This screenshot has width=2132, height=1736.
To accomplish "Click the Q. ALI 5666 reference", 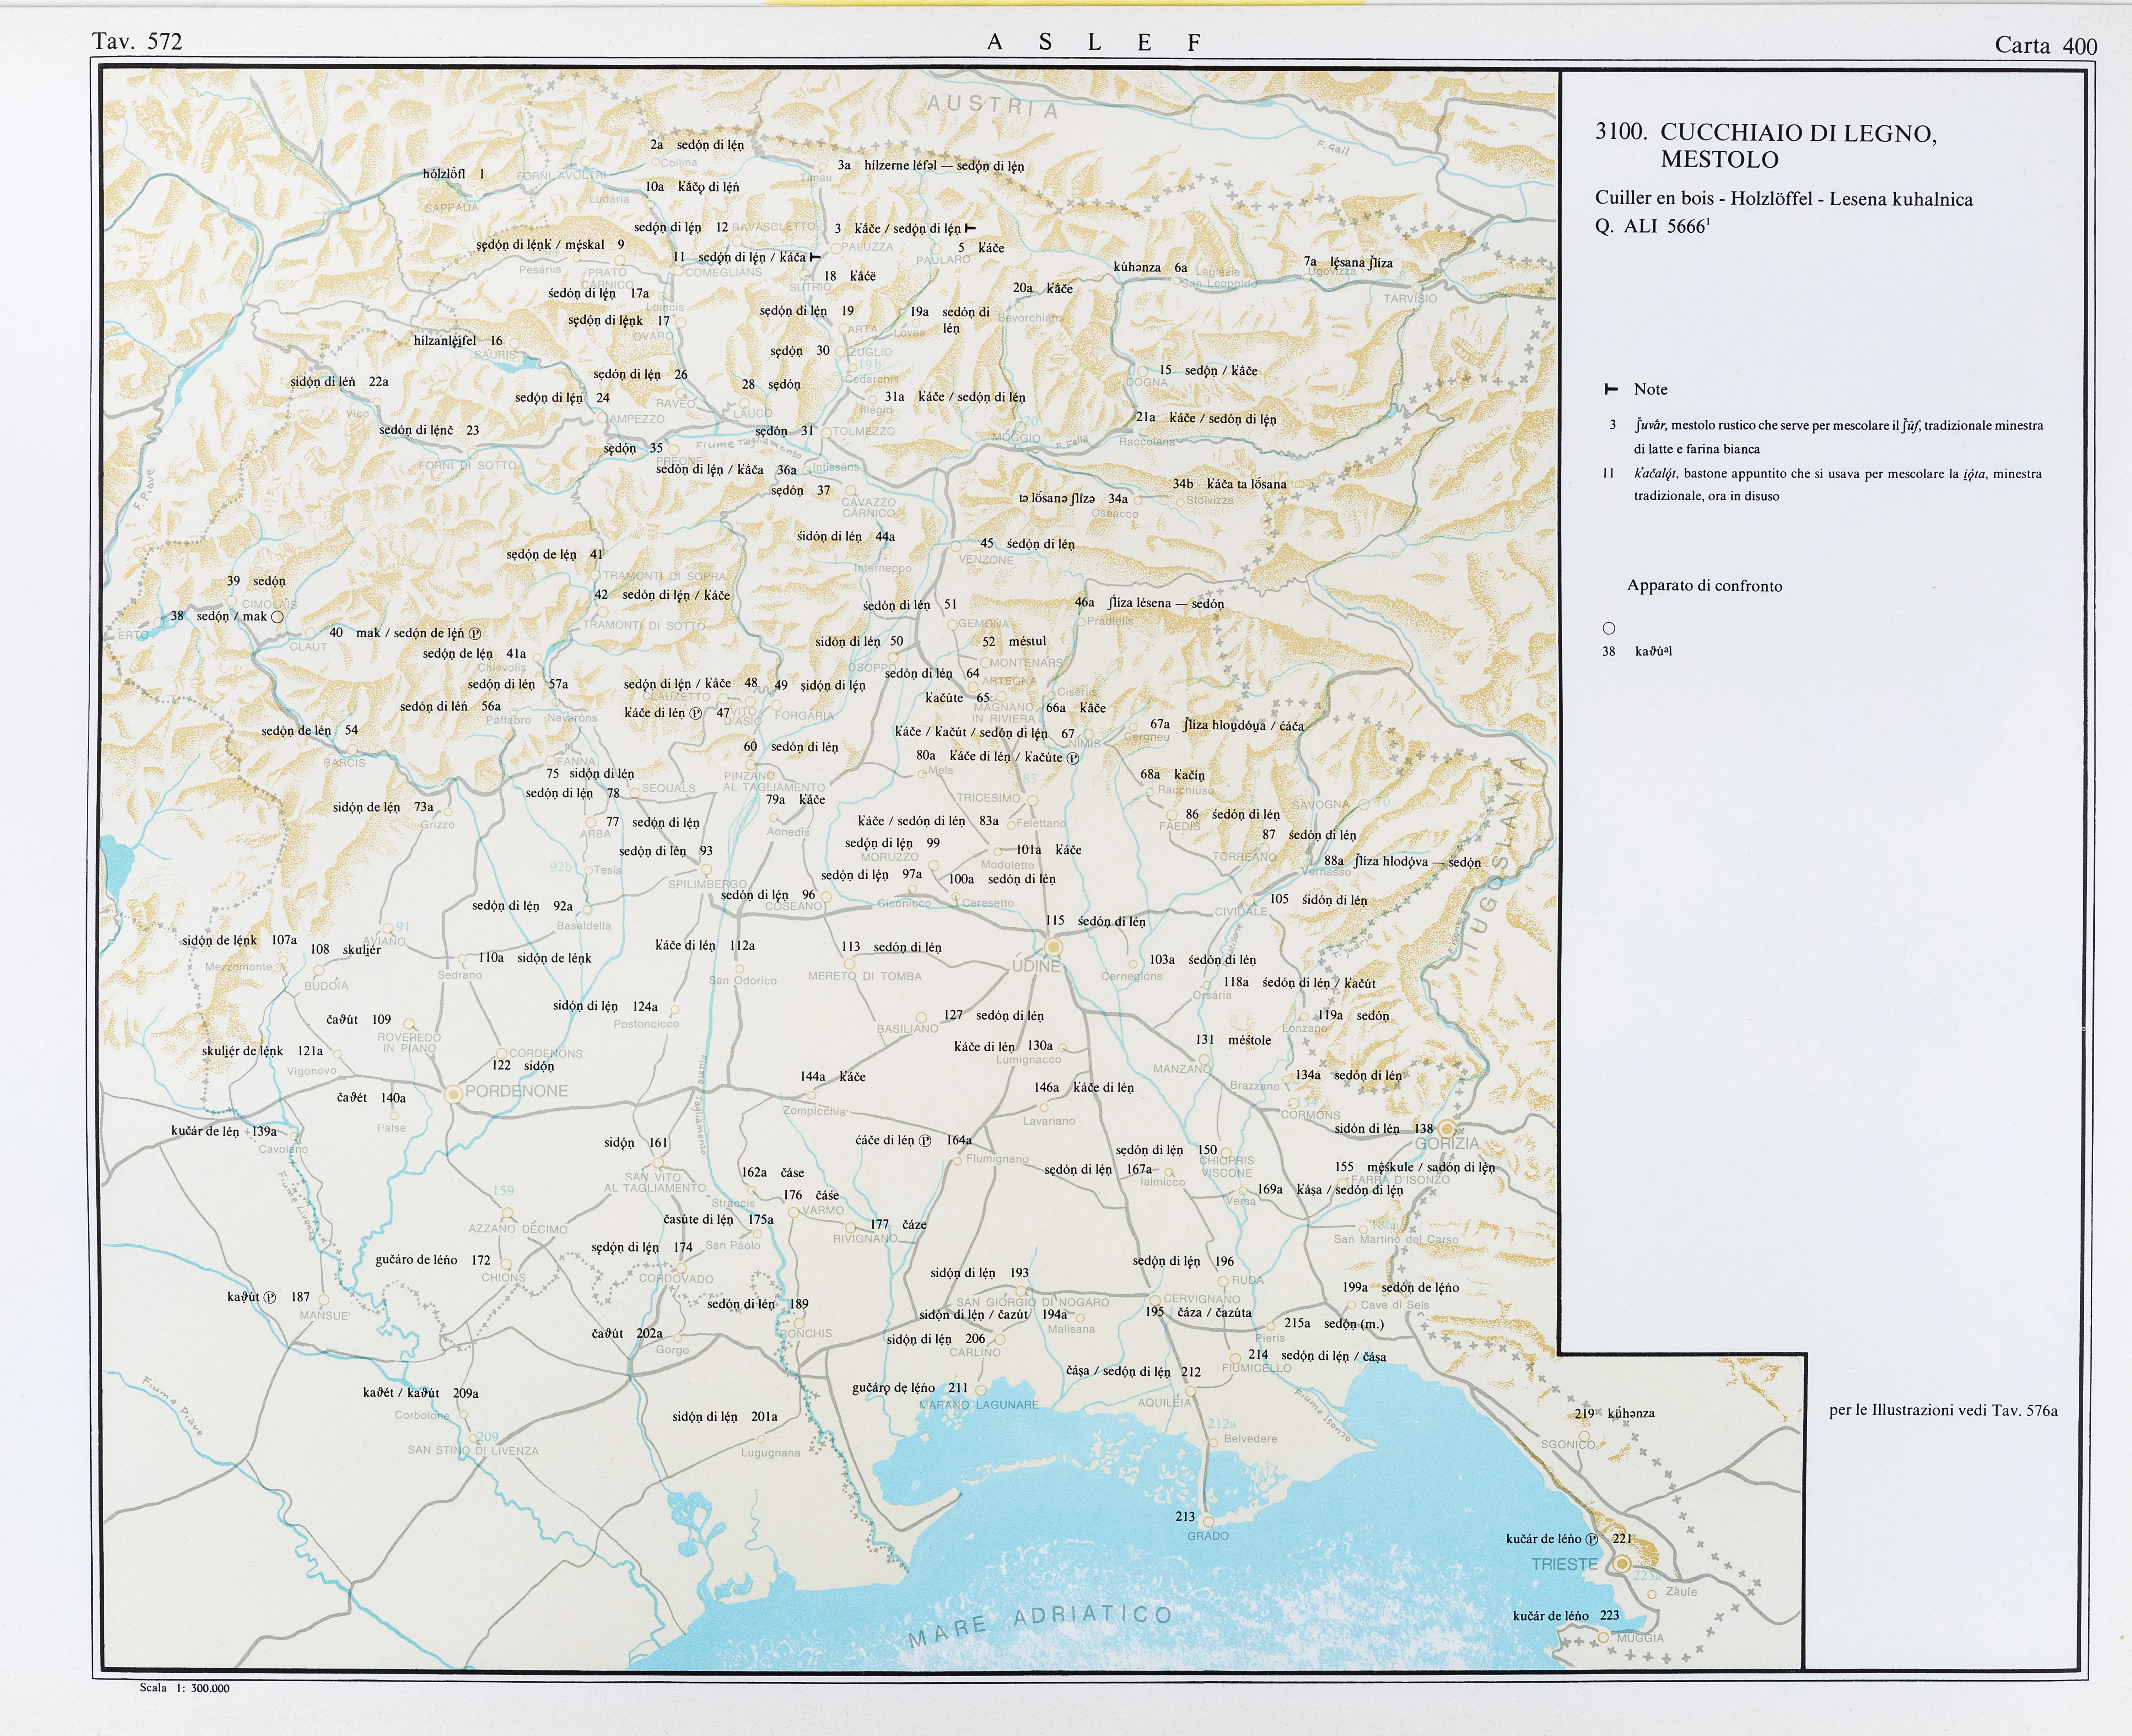I will (1652, 226).
